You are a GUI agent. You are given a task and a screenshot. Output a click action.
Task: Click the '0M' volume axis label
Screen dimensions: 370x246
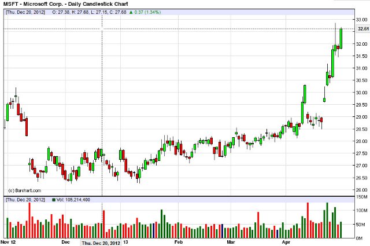click(x=359, y=238)
